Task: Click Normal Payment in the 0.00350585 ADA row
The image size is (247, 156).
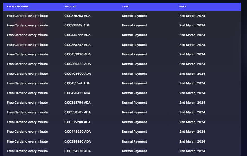Action: 134,112
